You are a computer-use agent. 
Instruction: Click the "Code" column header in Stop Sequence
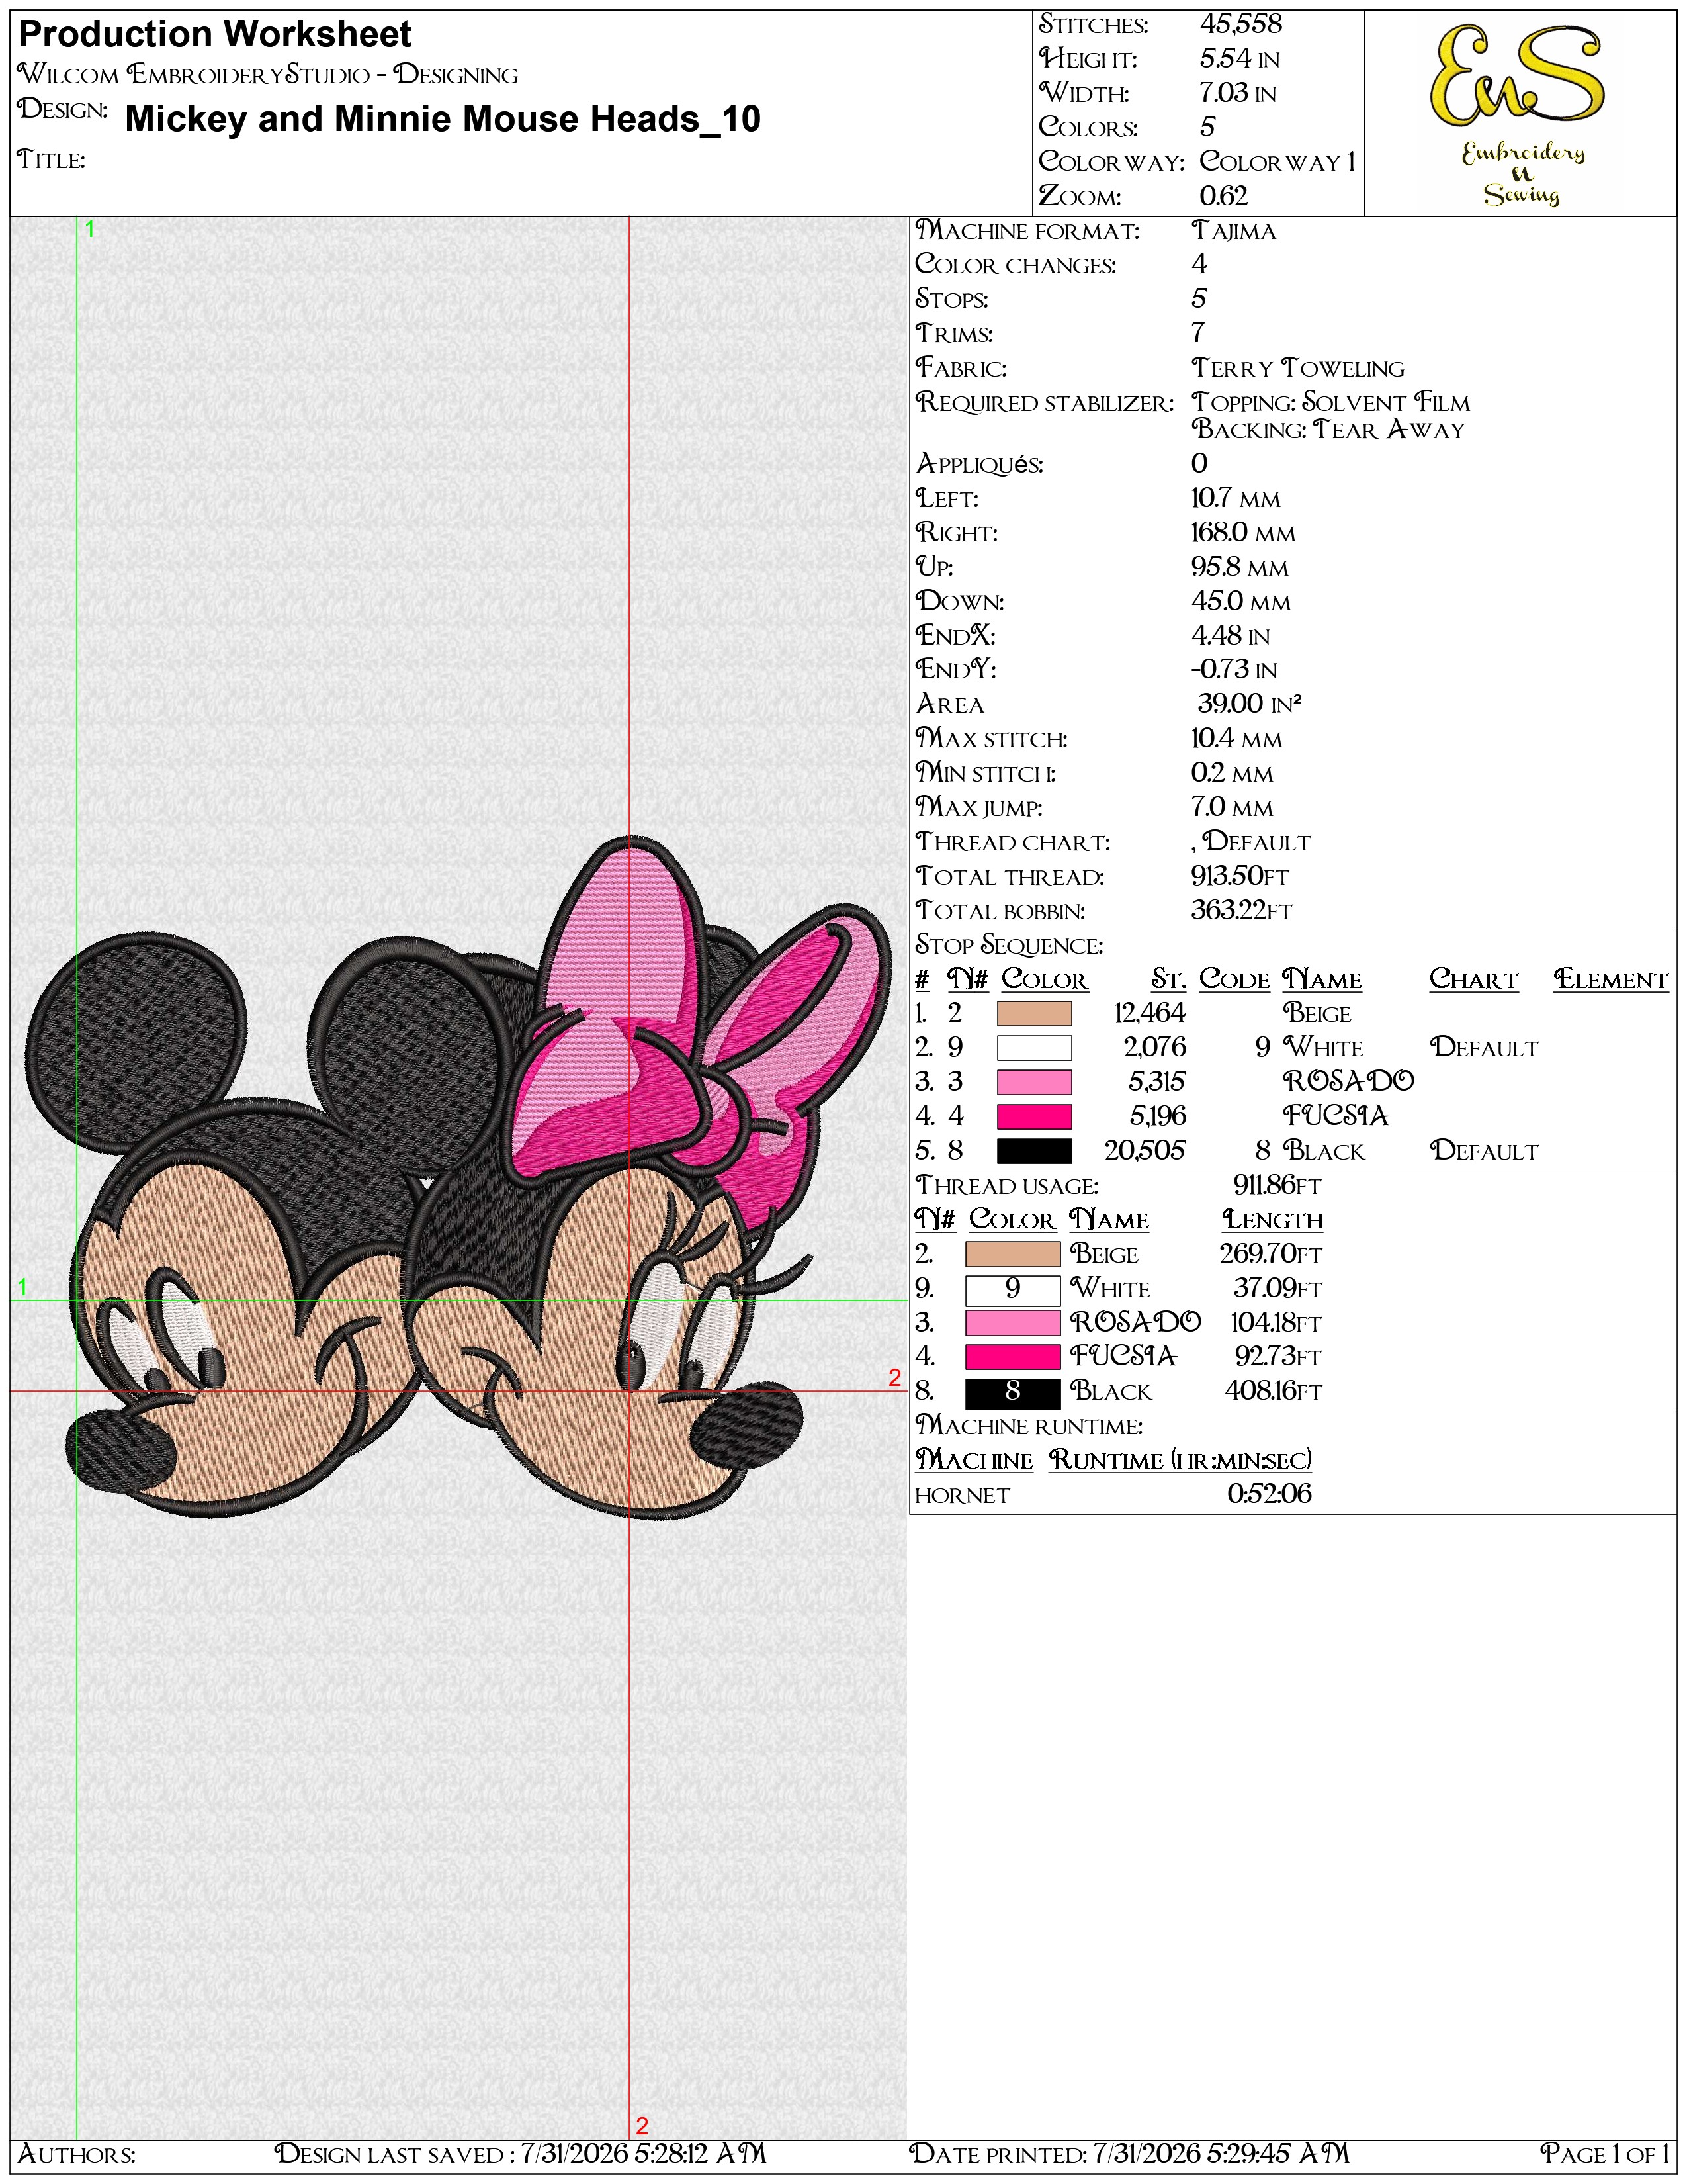click(x=1234, y=980)
